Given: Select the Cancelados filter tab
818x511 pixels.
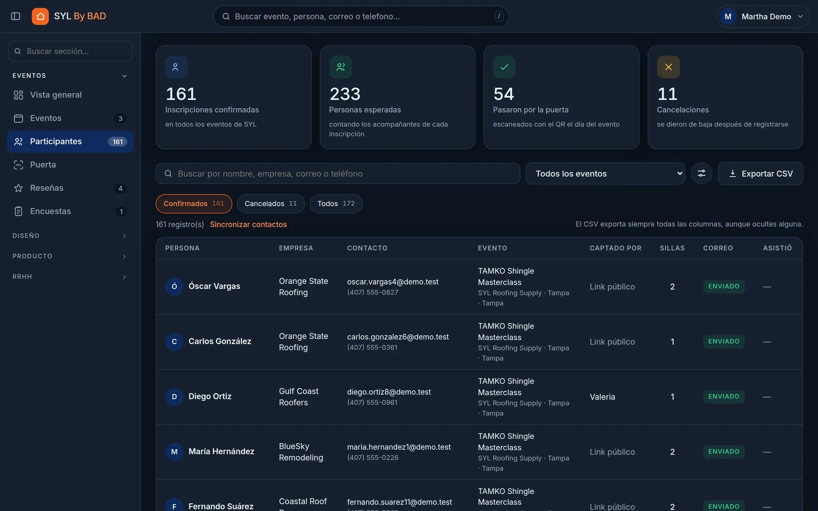Looking at the screenshot, I should [x=271, y=204].
